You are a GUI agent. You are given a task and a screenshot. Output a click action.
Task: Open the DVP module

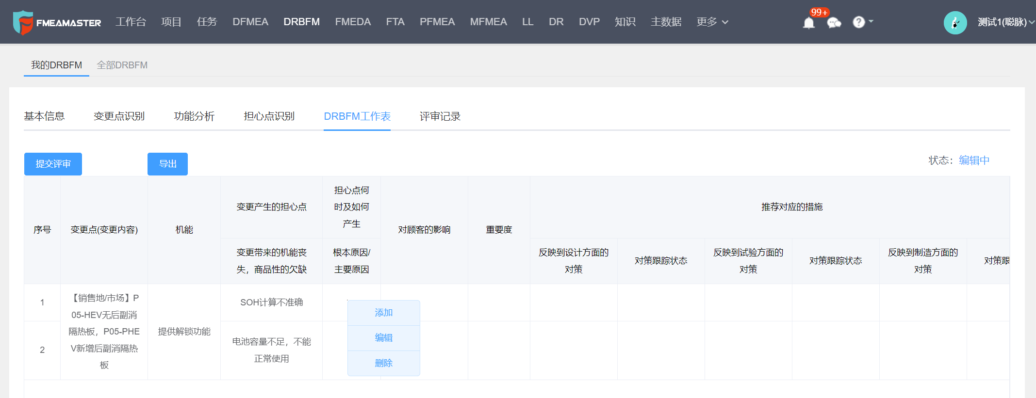(x=589, y=22)
